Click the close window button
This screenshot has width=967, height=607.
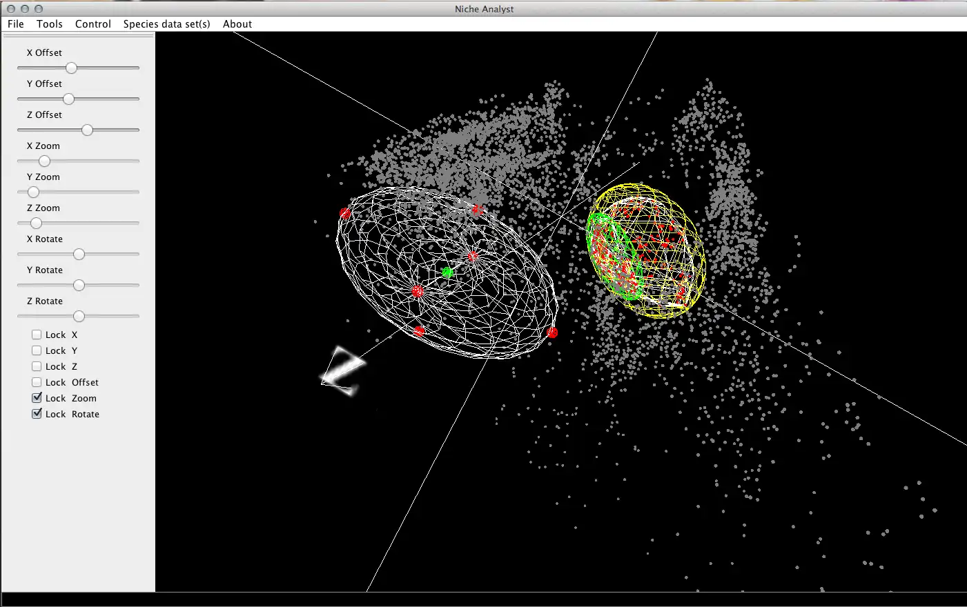(11, 9)
